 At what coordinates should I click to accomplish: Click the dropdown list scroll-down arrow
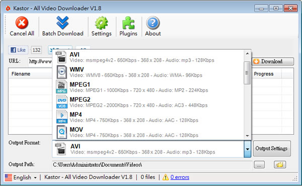pyautogui.click(x=247, y=136)
